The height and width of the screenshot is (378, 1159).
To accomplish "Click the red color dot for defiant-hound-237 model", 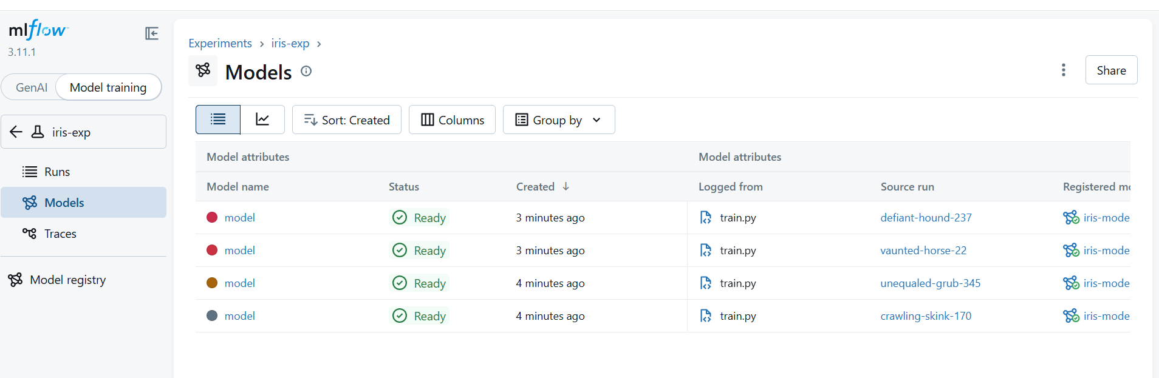I will pos(212,217).
